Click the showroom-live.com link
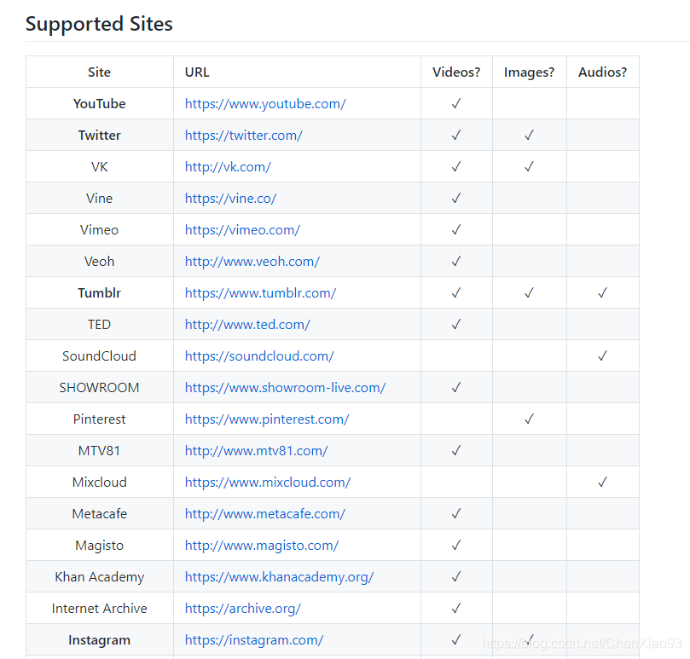The image size is (690, 659). pos(285,388)
